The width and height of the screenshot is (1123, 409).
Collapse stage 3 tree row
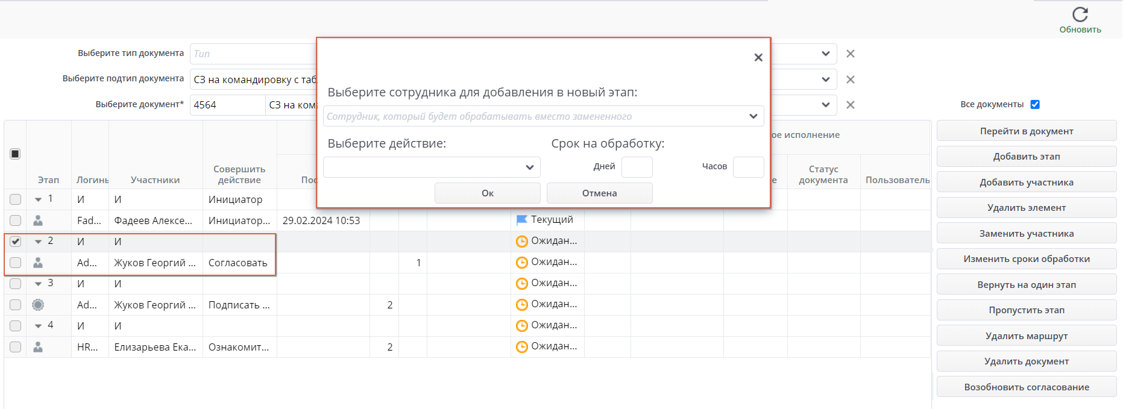pyautogui.click(x=38, y=284)
